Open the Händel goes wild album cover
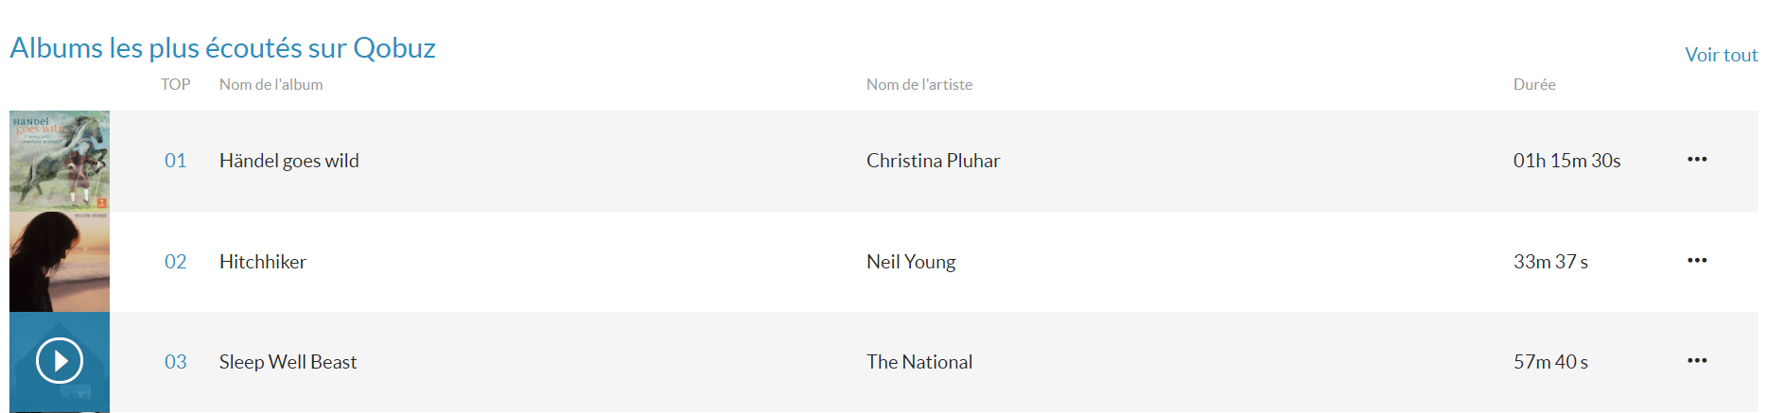This screenshot has height=413, width=1767. [x=60, y=161]
